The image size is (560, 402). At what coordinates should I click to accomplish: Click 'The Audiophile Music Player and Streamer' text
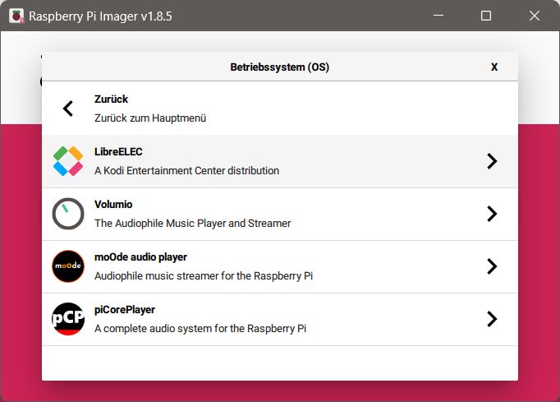pyautogui.click(x=193, y=223)
